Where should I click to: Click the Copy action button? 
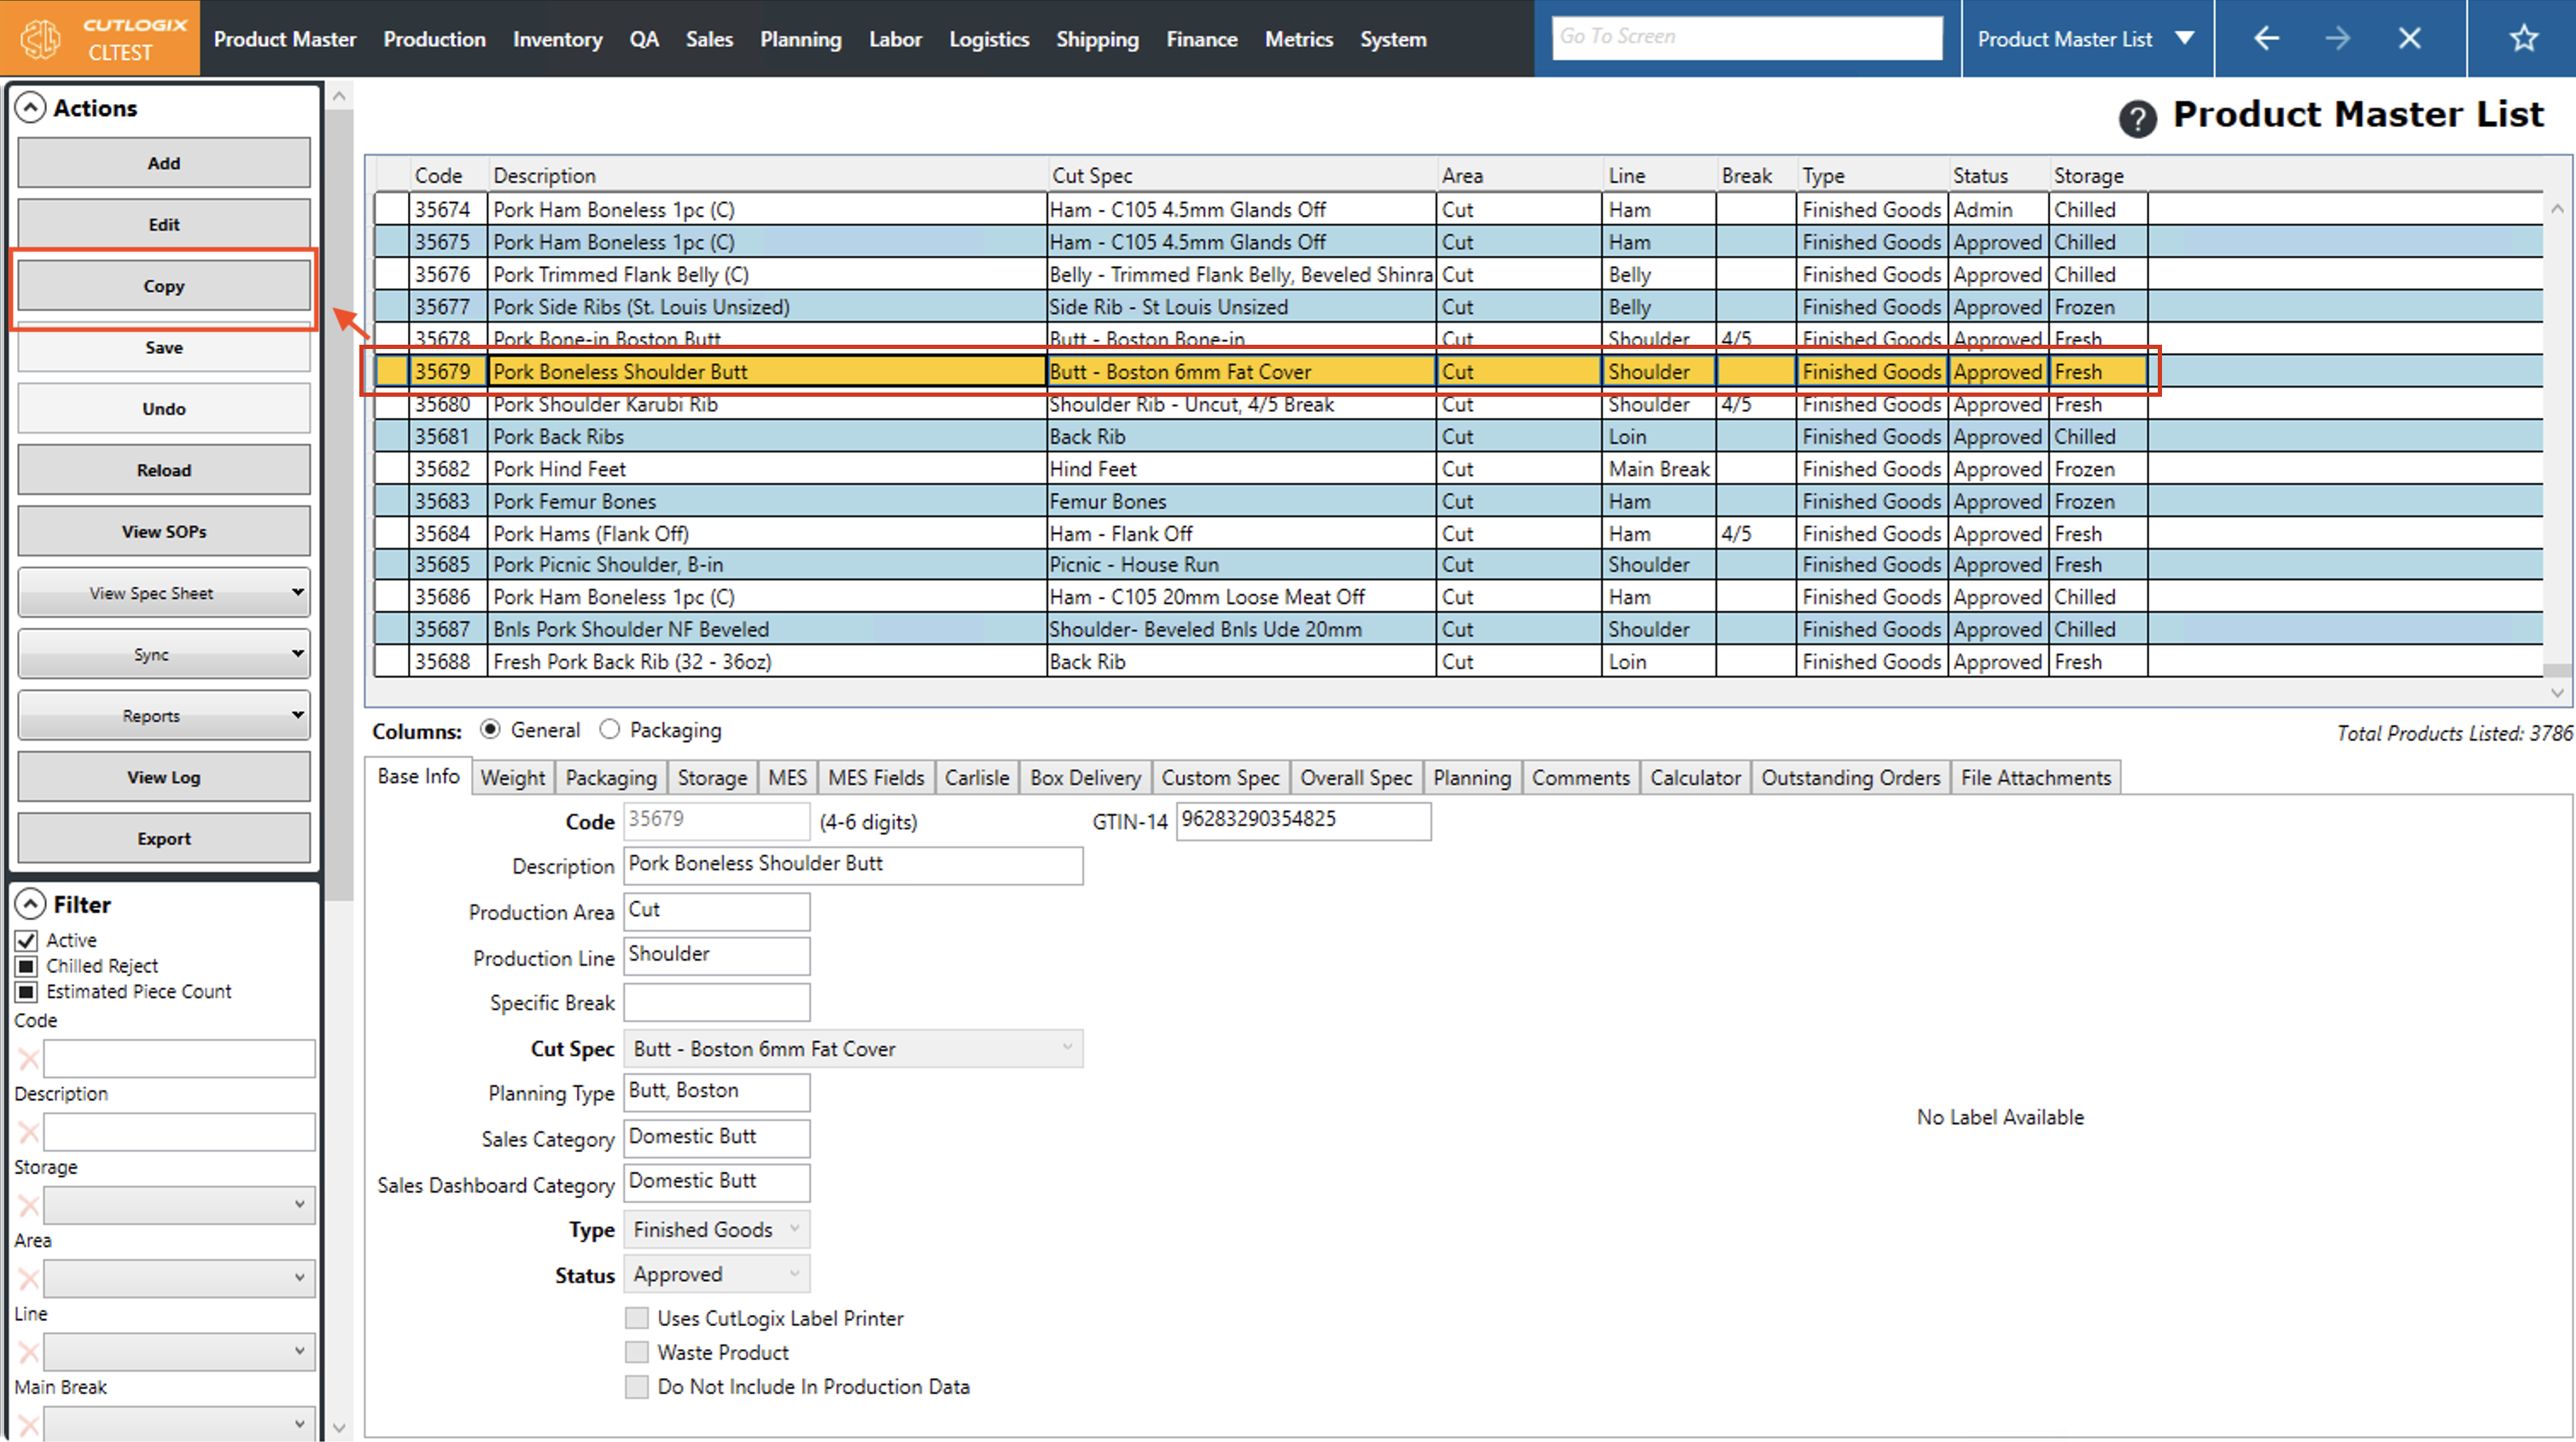point(164,286)
